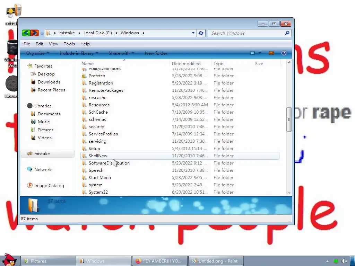Screen dimensions: 355x266
Task: Expand the Local Disk (C:) breadcrumb arrow
Action: coord(116,33)
